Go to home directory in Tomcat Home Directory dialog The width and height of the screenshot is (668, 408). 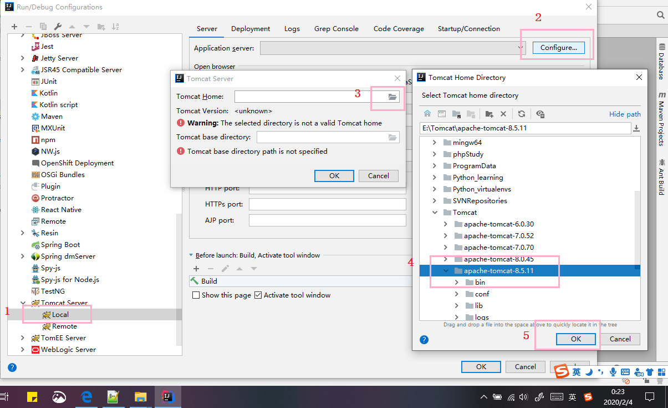tap(427, 114)
